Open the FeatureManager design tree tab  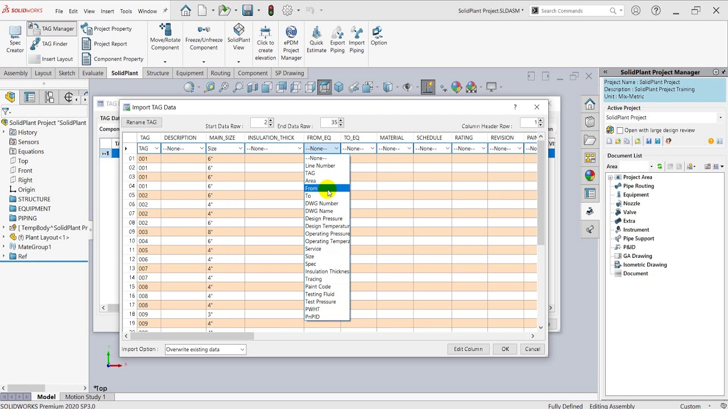coord(10,98)
